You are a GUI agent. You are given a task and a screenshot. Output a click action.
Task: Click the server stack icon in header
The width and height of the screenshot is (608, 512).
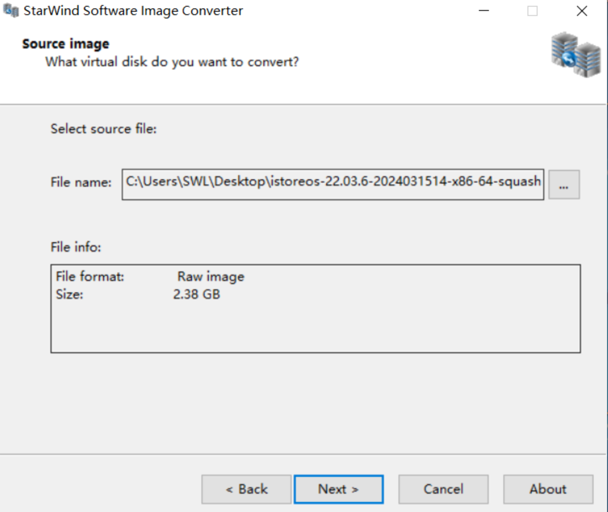click(x=575, y=55)
